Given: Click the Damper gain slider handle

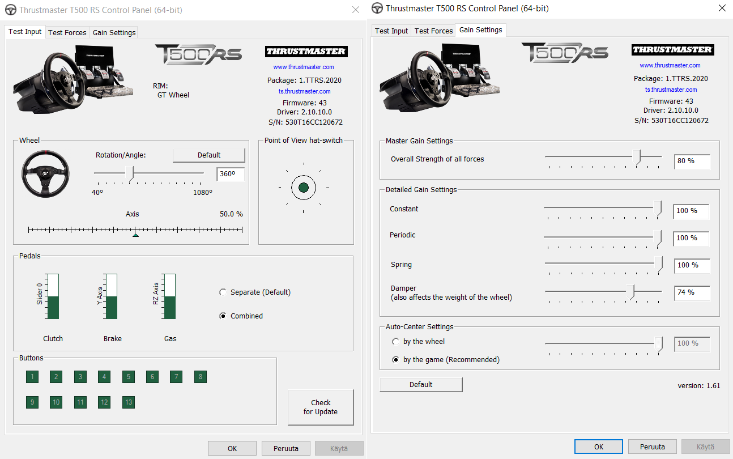Looking at the screenshot, I should point(631,291).
